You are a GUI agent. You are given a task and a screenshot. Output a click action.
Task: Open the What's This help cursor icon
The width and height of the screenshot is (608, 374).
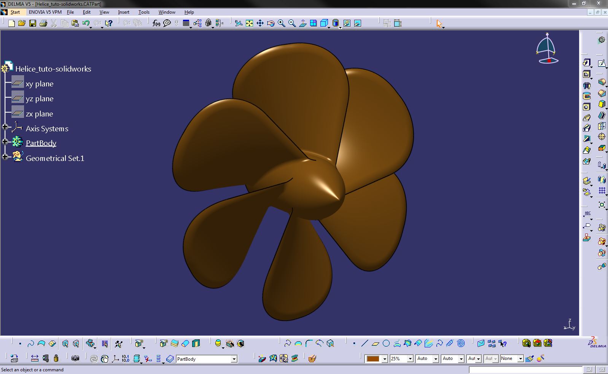109,23
